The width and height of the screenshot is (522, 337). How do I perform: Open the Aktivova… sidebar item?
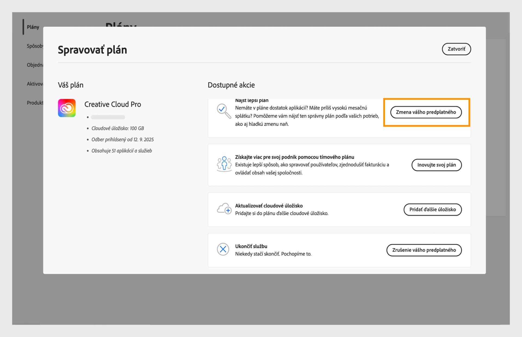tap(35, 84)
